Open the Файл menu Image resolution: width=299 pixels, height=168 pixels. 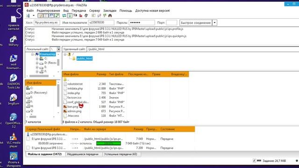pos(30,11)
